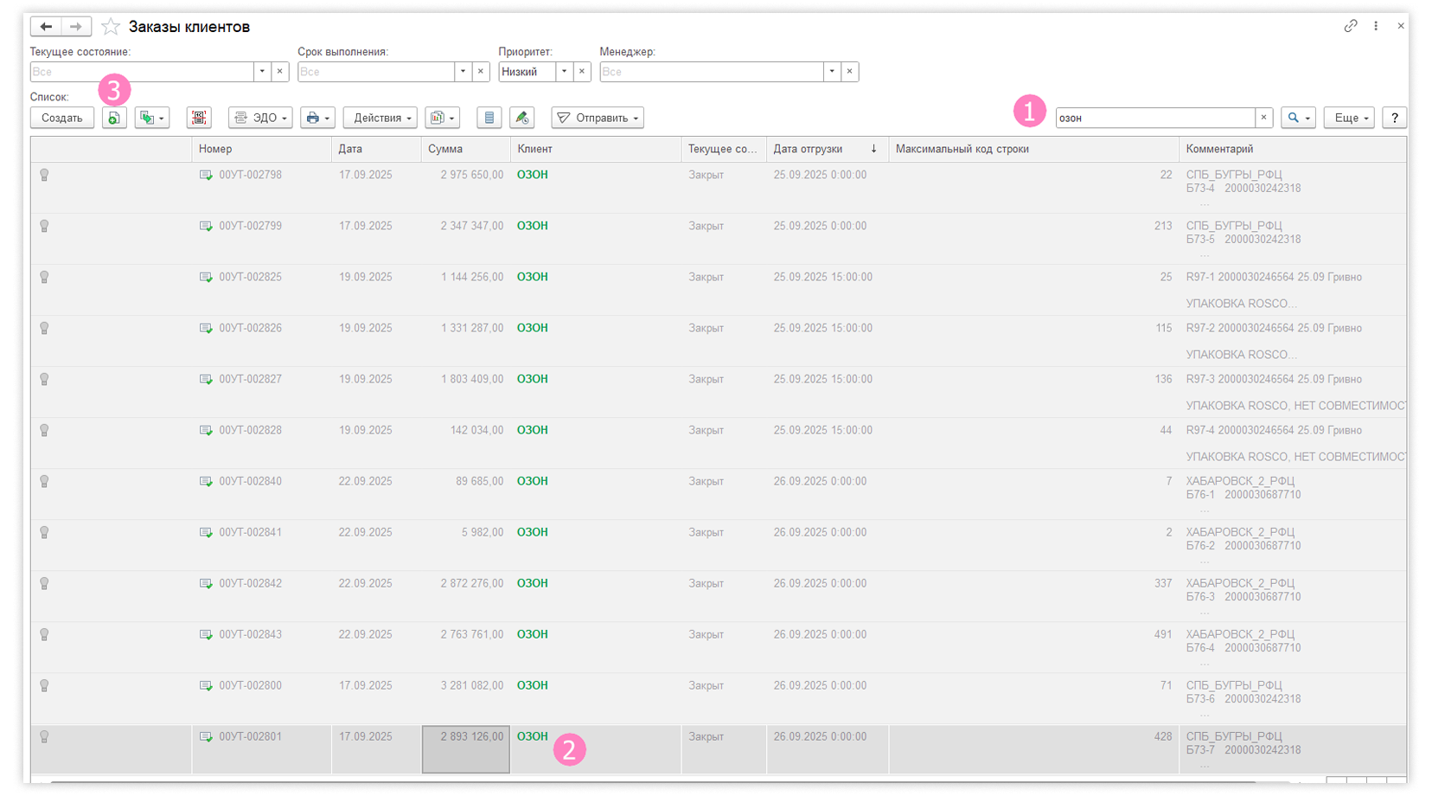Click the back navigation arrow
Image resolution: width=1432 pixels, height=796 pixels.
pos(46,27)
